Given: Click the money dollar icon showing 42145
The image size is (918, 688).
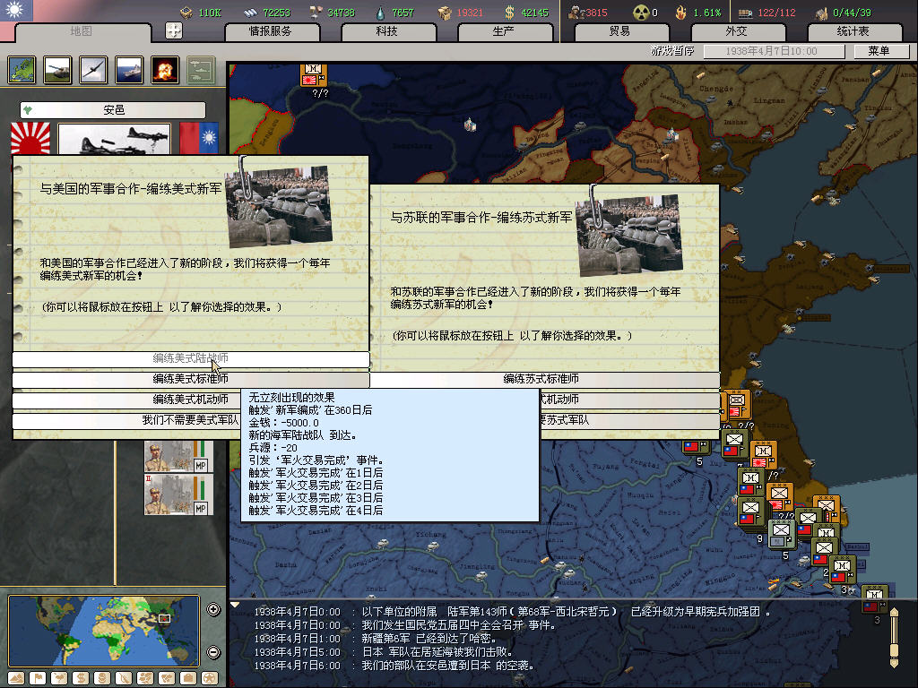Looking at the screenshot, I should tap(510, 13).
